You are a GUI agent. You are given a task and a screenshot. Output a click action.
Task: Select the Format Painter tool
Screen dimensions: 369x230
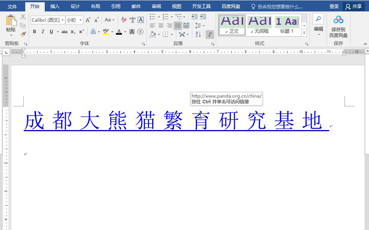23,34
